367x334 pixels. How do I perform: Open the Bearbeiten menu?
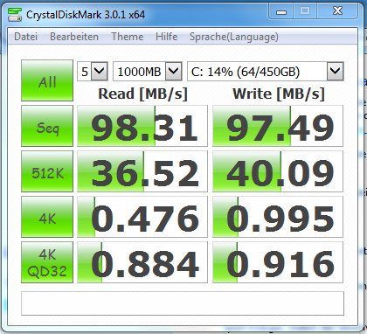click(x=74, y=37)
